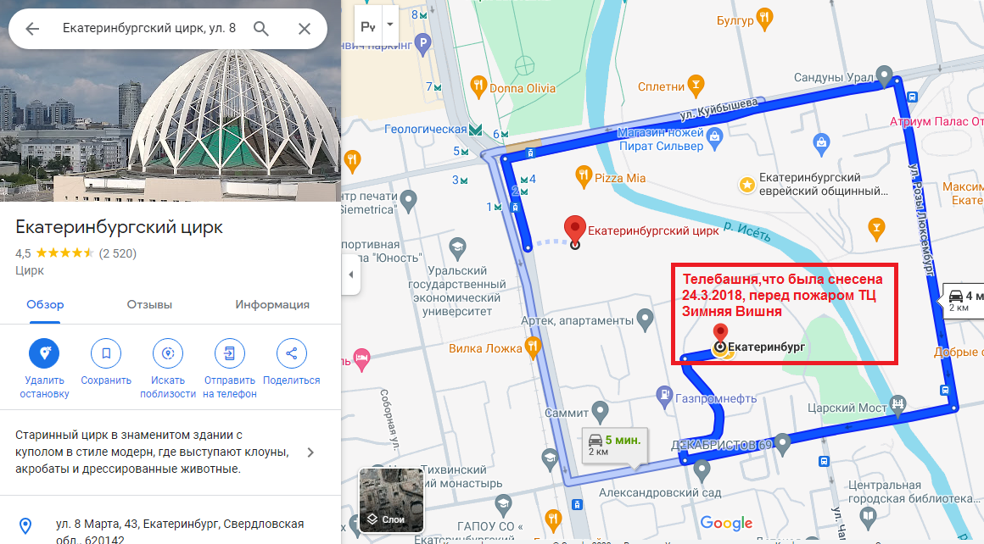Switch to the Информация tab
Image resolution: width=984 pixels, height=544 pixels.
[272, 304]
